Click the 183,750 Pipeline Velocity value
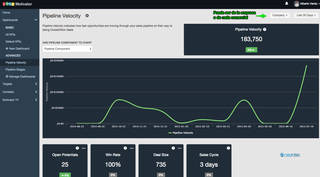320x177 pixels. click(x=251, y=39)
